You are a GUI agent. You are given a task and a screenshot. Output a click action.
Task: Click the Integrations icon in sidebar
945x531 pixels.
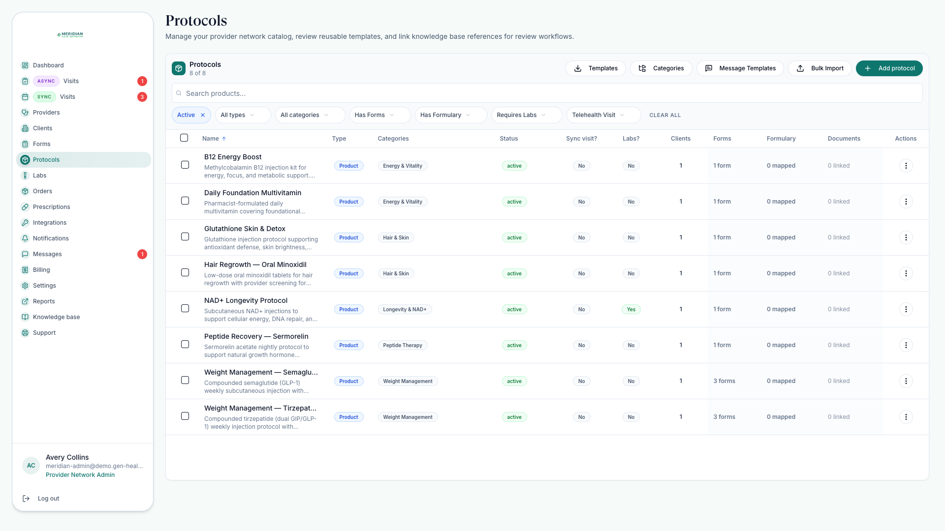pos(25,223)
